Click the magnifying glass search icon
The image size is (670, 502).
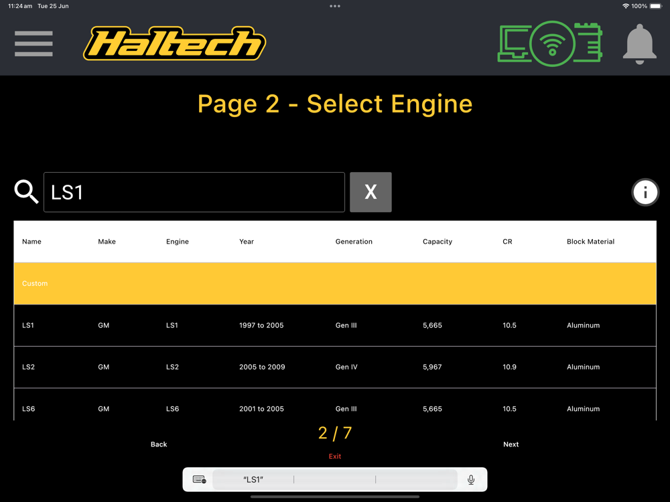pos(27,191)
